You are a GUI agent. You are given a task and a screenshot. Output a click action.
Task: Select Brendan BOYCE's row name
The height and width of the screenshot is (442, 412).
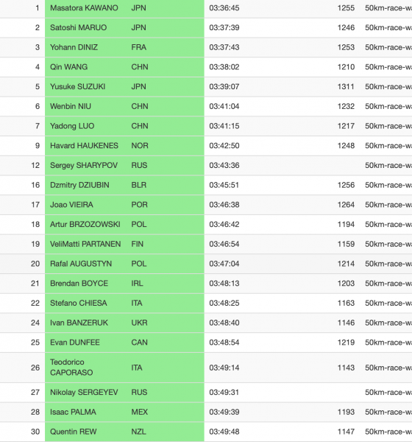[x=79, y=284]
